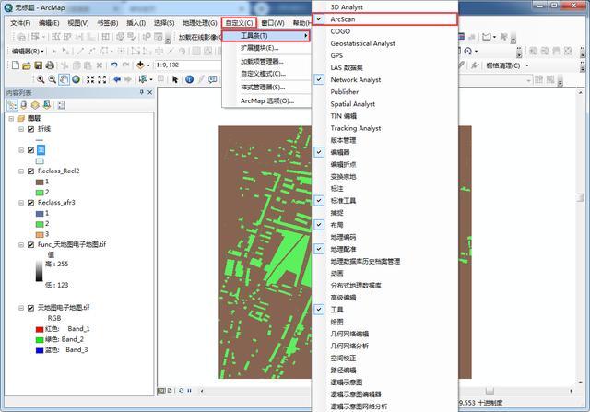Uncheck 地理配准 toolbar entry
Viewport: 590px width, 412px height.
[x=319, y=249]
